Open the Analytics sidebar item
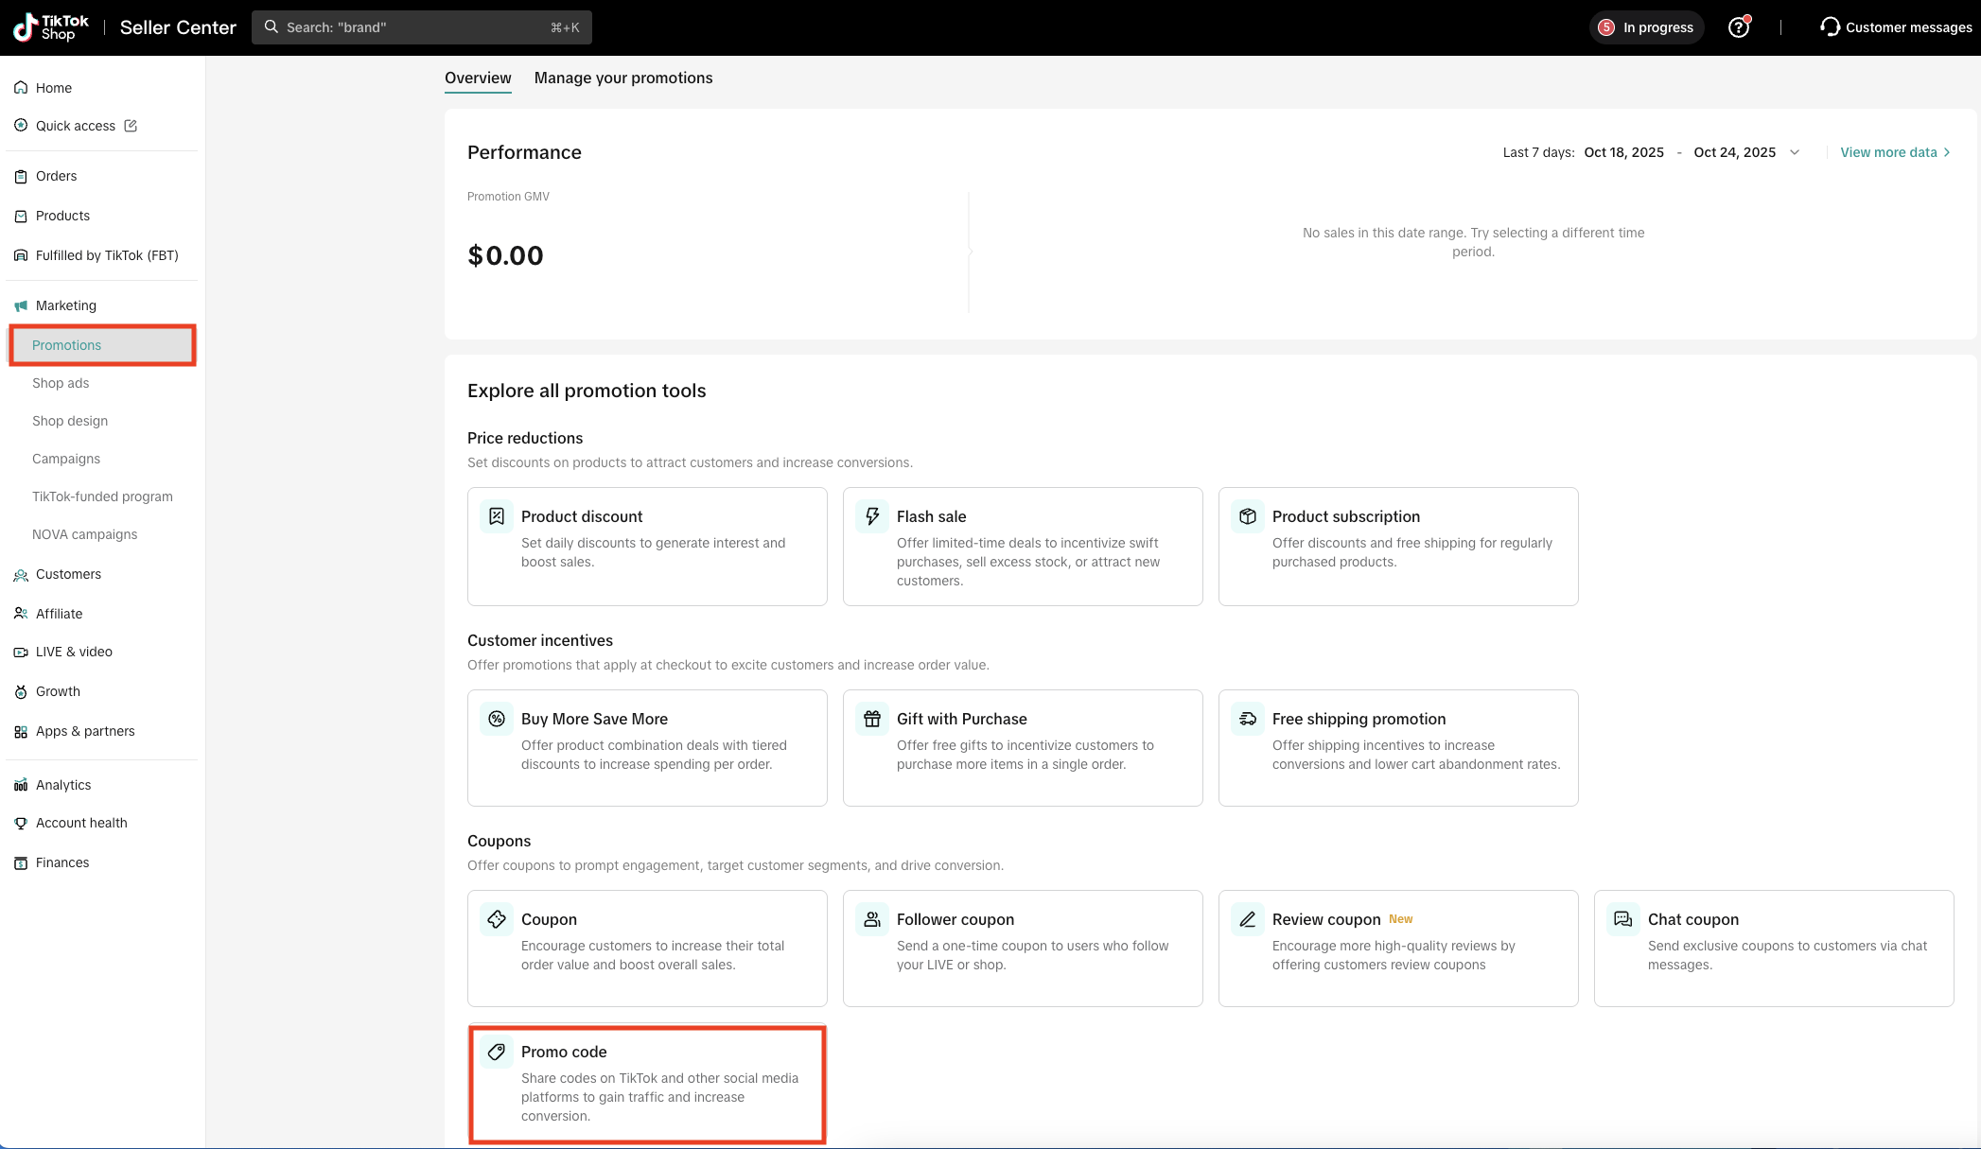 click(x=63, y=785)
